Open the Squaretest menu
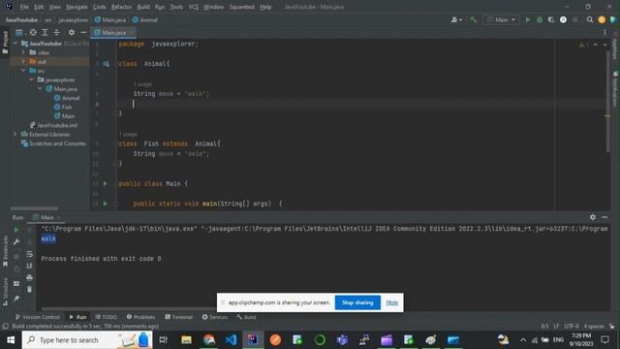The image size is (620, 349). pos(241,7)
